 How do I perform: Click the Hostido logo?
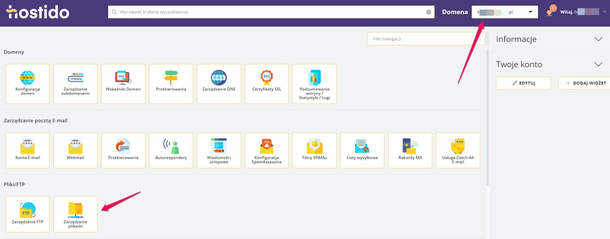pos(37,12)
